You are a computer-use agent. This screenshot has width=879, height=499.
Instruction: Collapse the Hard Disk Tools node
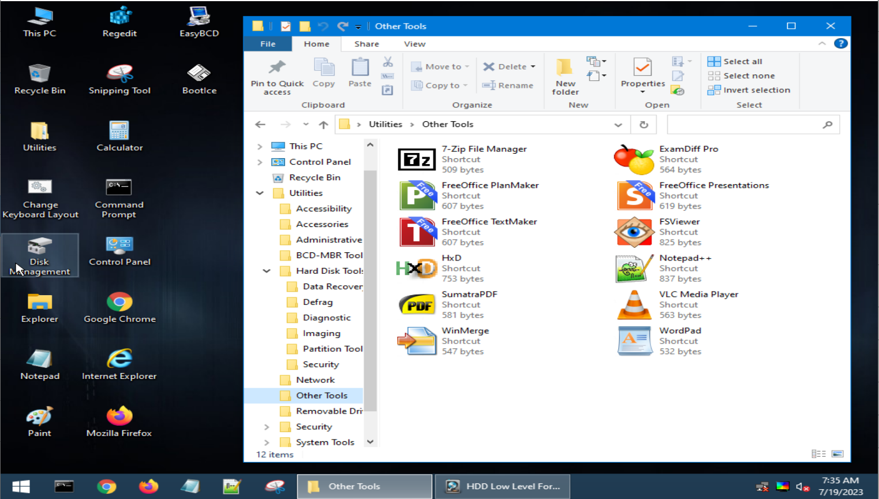tap(267, 270)
